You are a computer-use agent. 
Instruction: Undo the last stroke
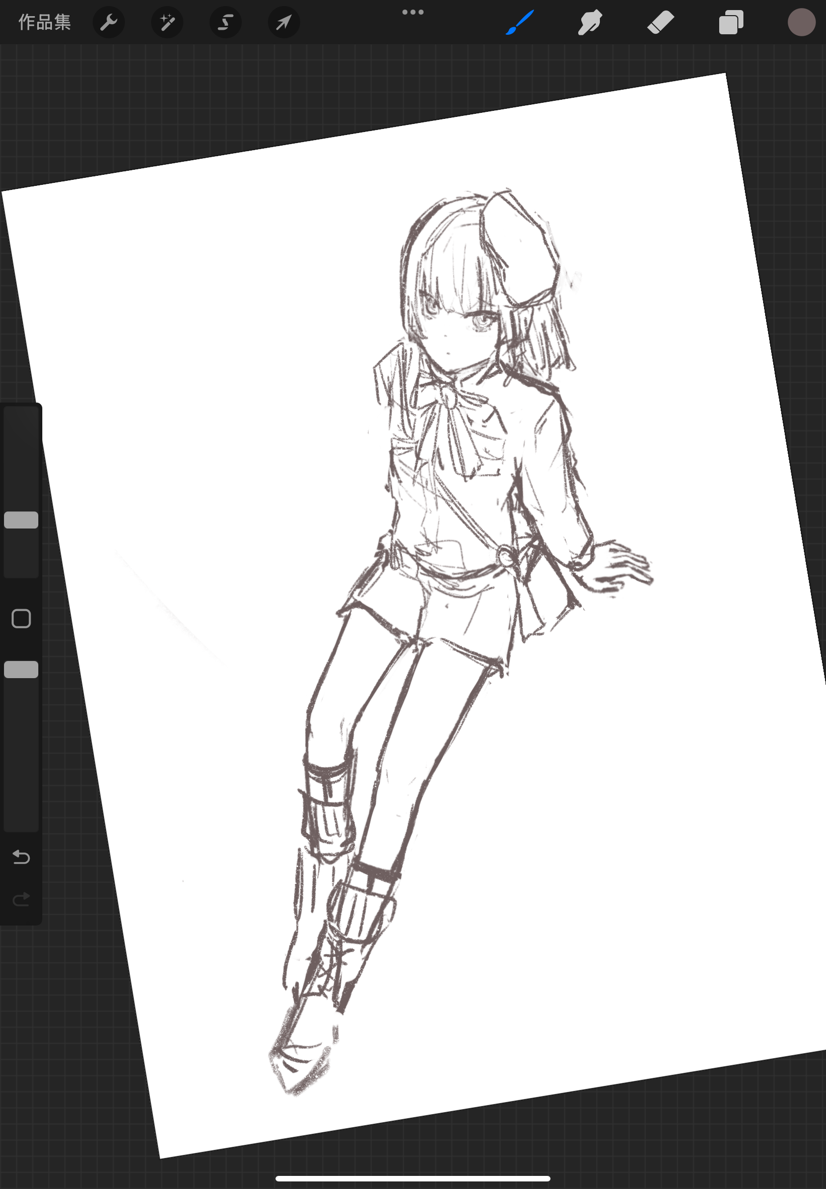coord(21,857)
